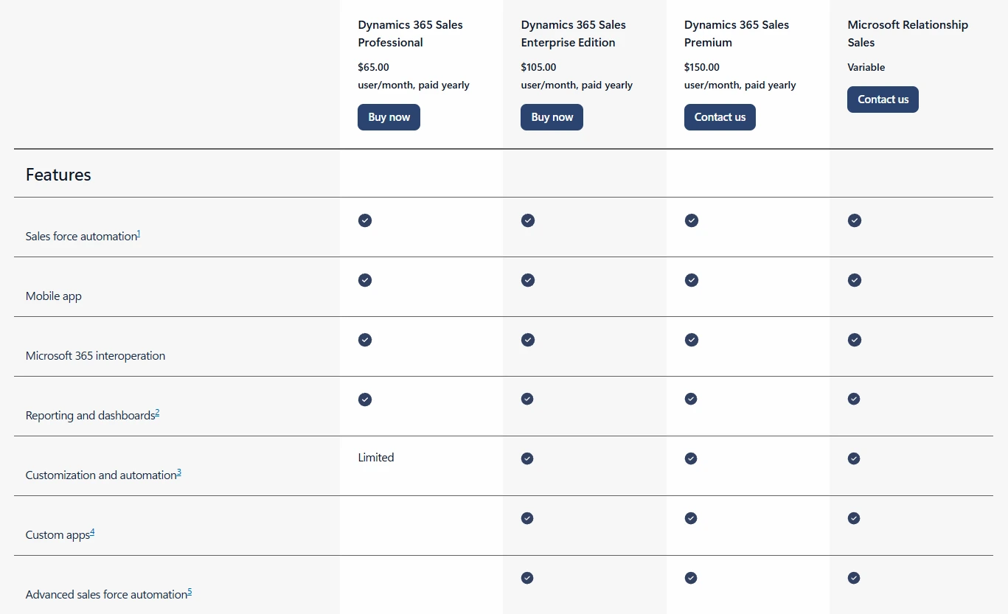The image size is (1008, 614).
Task: Click the Customization and automation checkmark for Enterprise Edition
Action: (527, 458)
